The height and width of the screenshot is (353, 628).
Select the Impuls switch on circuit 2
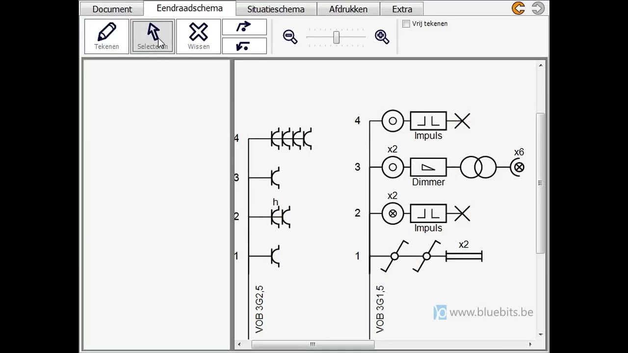(x=428, y=214)
